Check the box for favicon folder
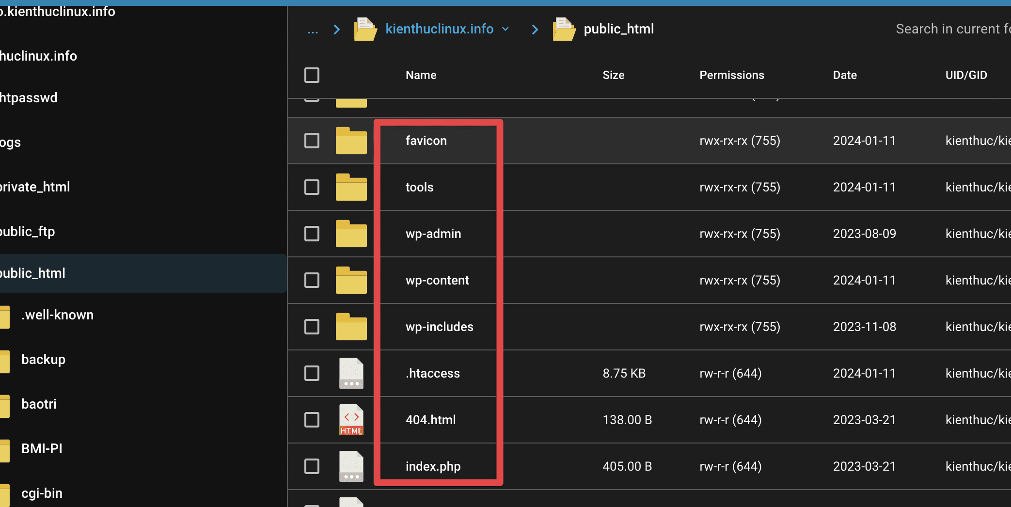 tap(312, 141)
